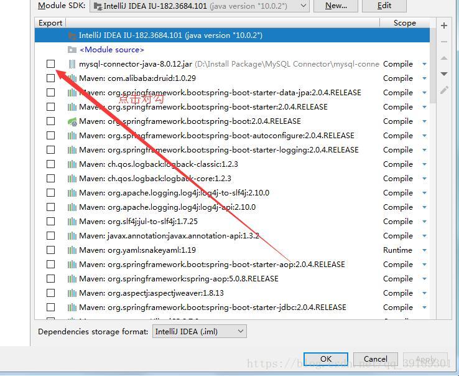
Task: Click the Module source folder icon
Action: pos(72,50)
